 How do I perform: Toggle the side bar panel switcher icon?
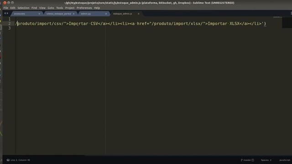(8, 160)
